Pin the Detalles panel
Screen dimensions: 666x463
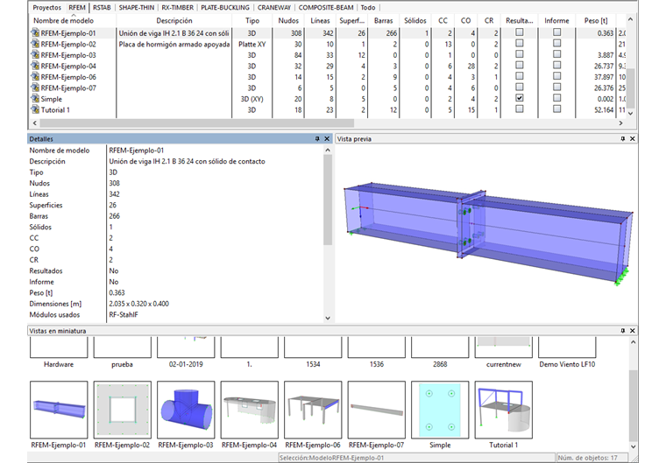(x=317, y=139)
